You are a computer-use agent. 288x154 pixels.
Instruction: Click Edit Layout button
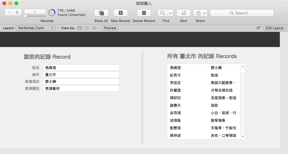point(275,28)
